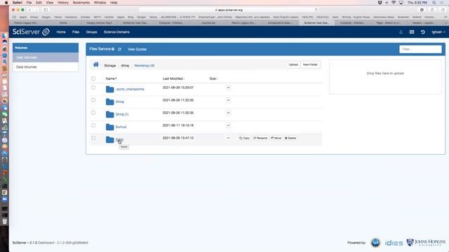Focus the Safari address bar
Image resolution: width=449 pixels, height=252 pixels.
pyautogui.click(x=229, y=10)
